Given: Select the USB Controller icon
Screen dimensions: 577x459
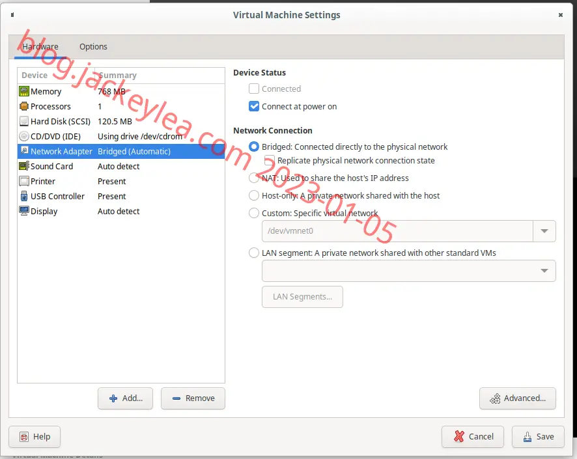Looking at the screenshot, I should 24,197.
